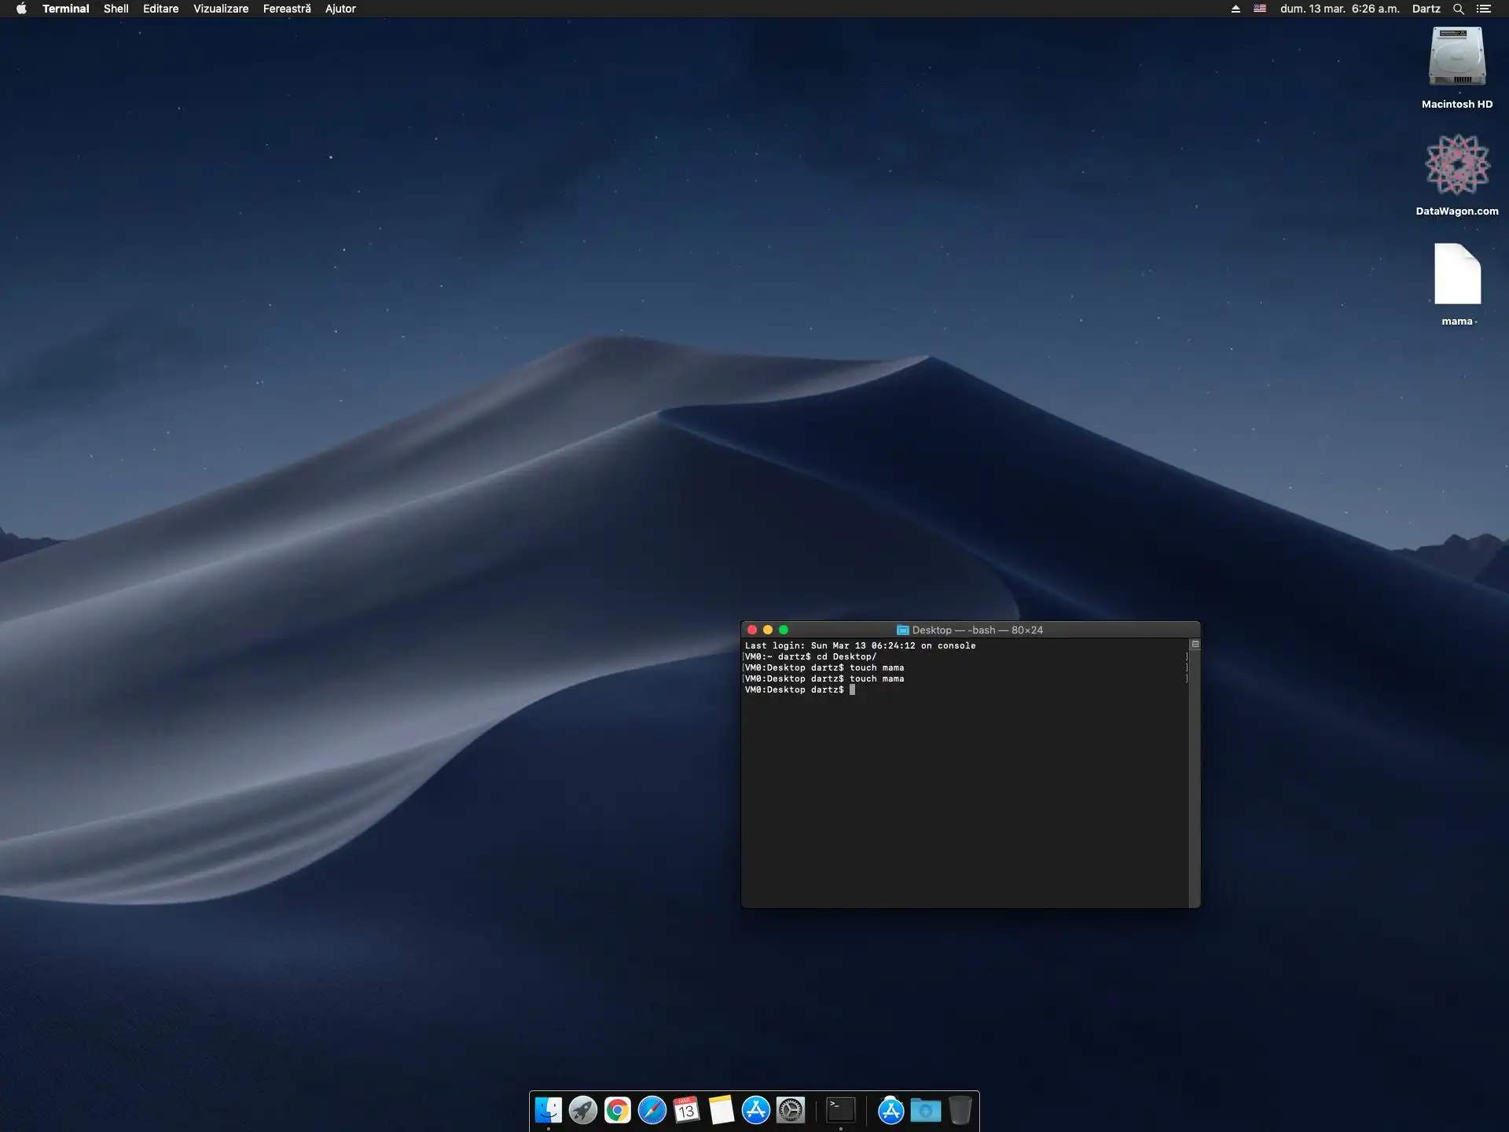This screenshot has height=1132, width=1509.
Task: Open the Trash in the dock
Action: [960, 1110]
